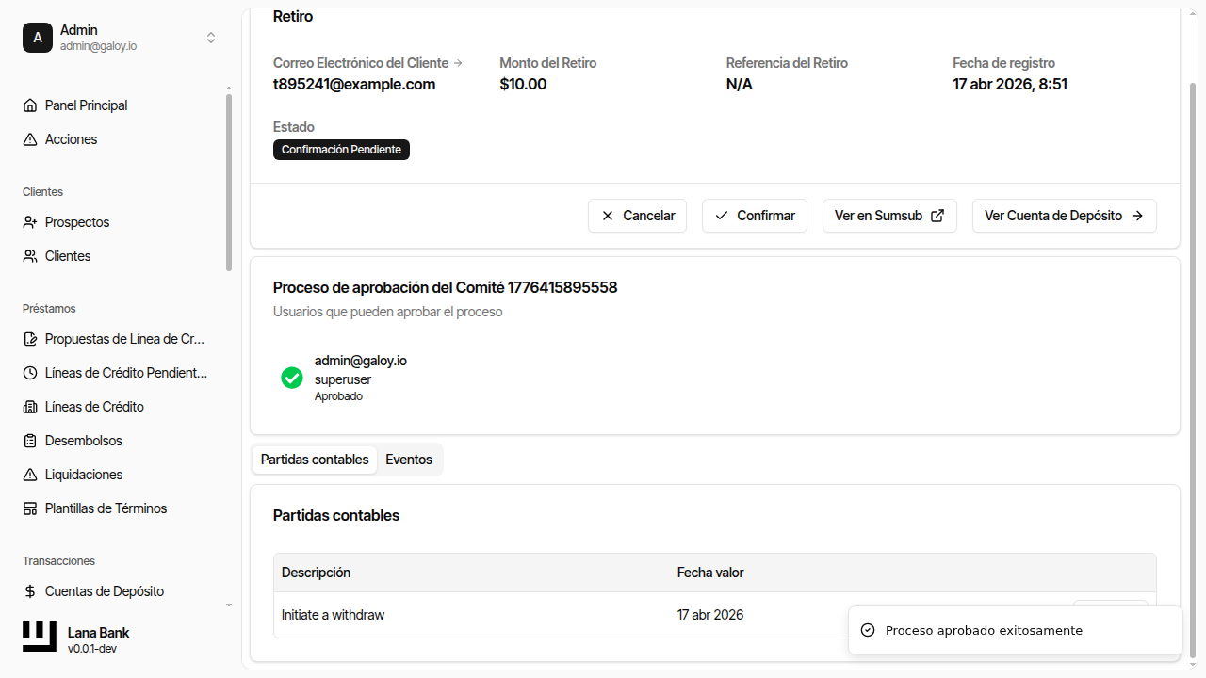Viewport: 1206px width, 678px height.
Task: Click the Cuentas de Depósito dollar icon
Action: (x=30, y=591)
